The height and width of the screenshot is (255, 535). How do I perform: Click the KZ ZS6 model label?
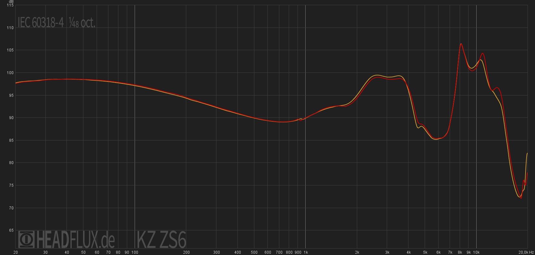point(161,240)
